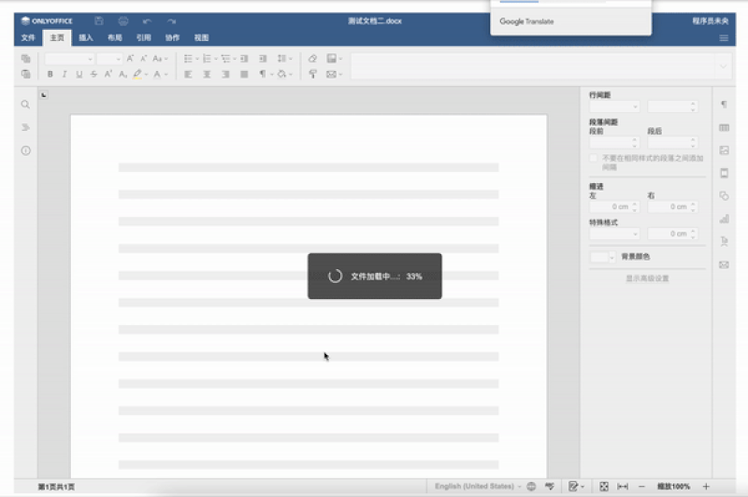Open the English (United States) language selector

[475, 487]
